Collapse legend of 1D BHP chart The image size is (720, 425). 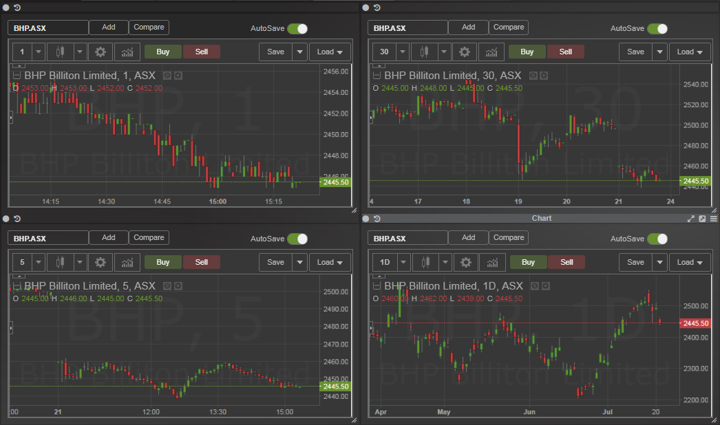click(377, 286)
